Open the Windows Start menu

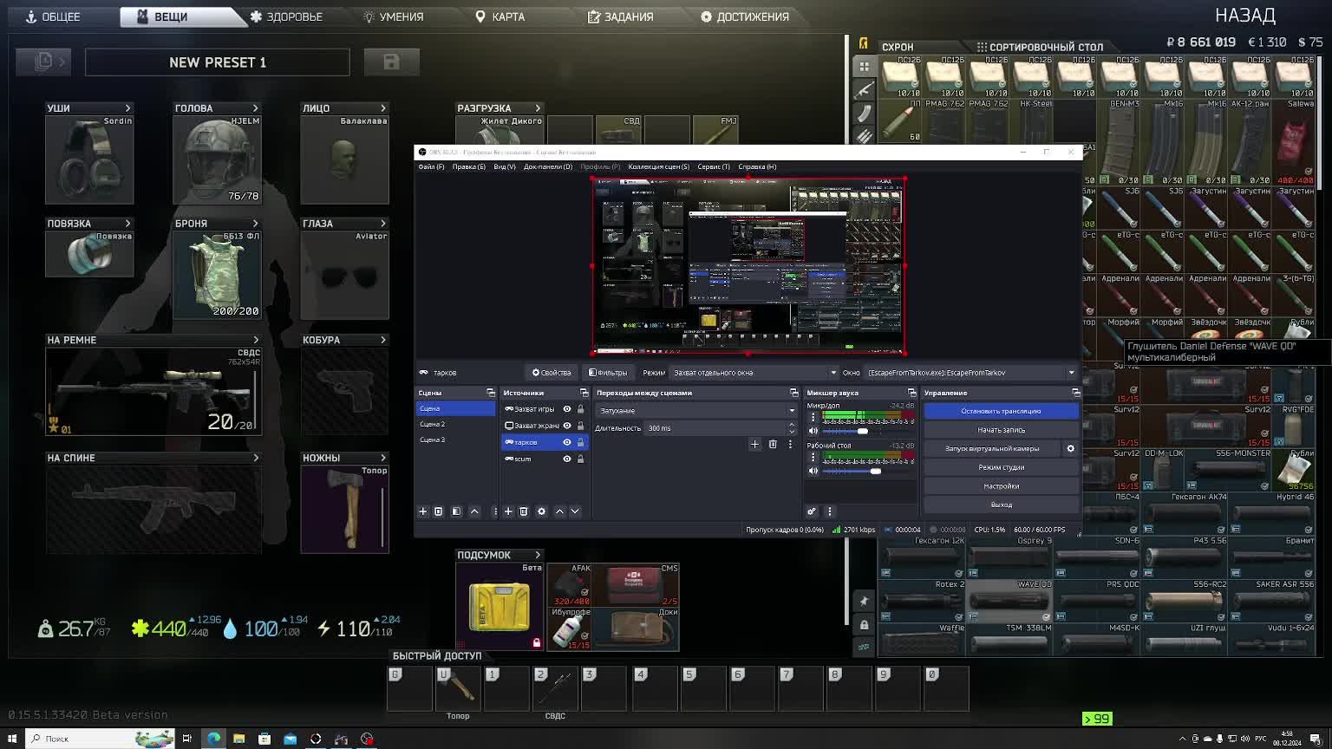tap(12, 739)
